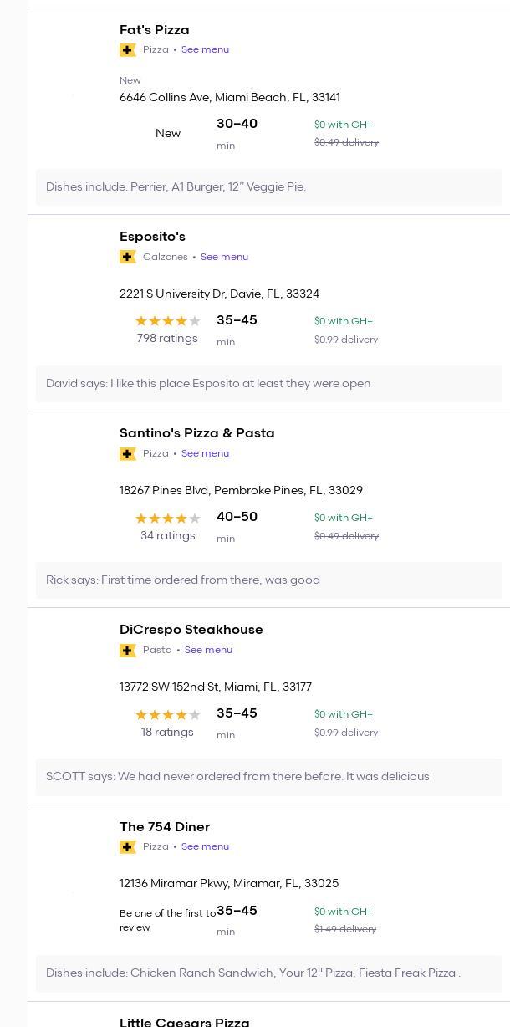Go to The 754 Diner restaurant page
This screenshot has height=1027, width=510.
[x=165, y=827]
